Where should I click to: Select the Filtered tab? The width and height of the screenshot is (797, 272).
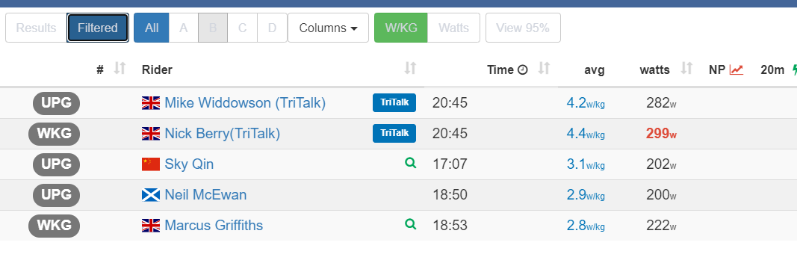[98, 28]
